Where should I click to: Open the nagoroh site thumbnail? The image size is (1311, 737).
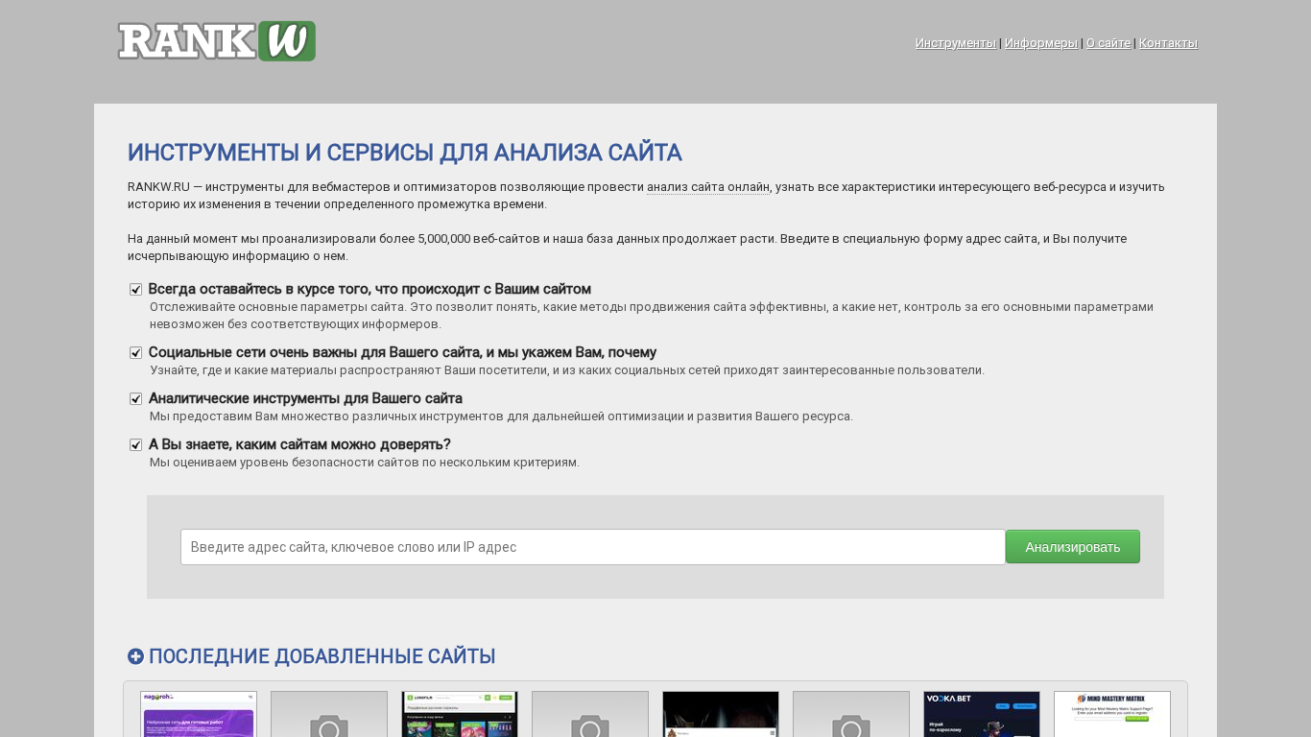pyautogui.click(x=199, y=714)
